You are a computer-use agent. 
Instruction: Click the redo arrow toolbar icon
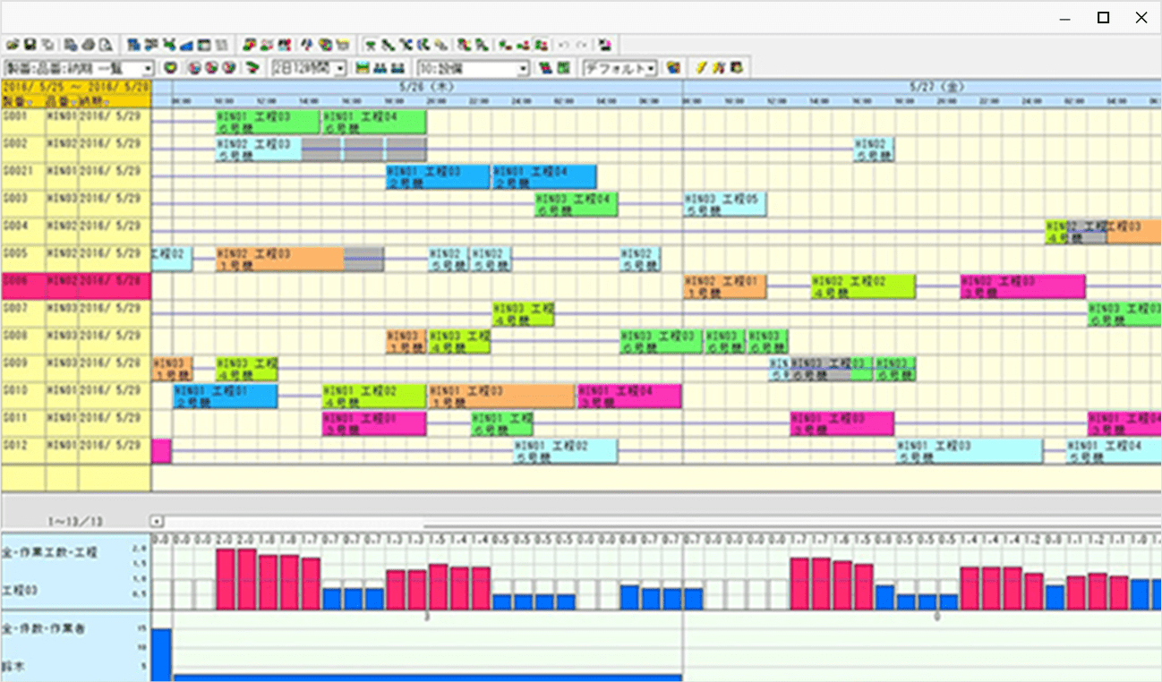[x=583, y=45]
